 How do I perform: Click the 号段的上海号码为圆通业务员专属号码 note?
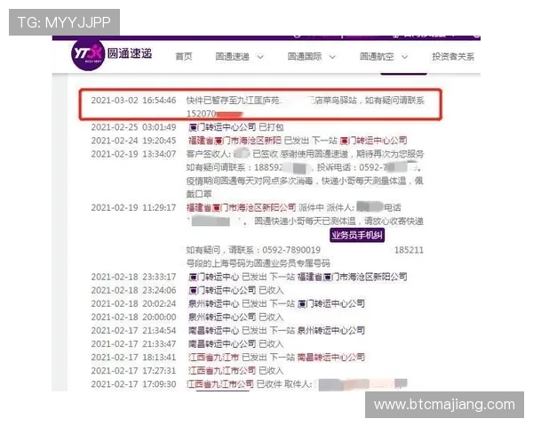(258, 263)
